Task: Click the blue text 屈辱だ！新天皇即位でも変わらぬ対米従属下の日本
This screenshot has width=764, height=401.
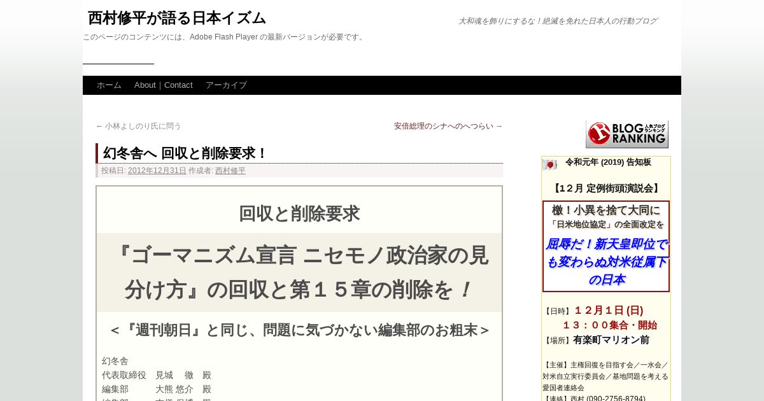Action: 606,262
